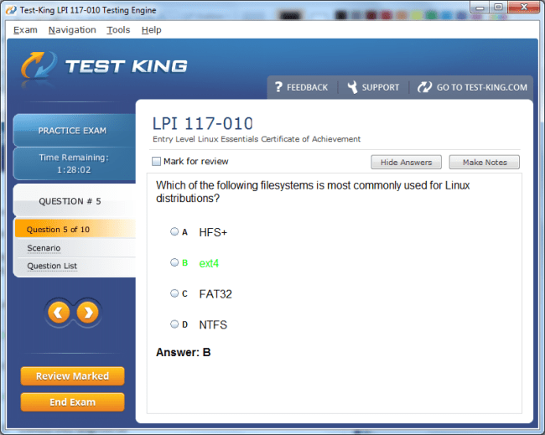545x435 pixels.
Task: Open the Tools menu
Action: [118, 30]
